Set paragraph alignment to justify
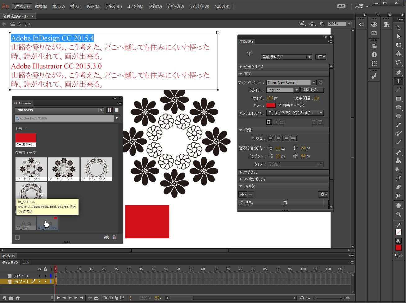406x303 pixels. [293, 138]
